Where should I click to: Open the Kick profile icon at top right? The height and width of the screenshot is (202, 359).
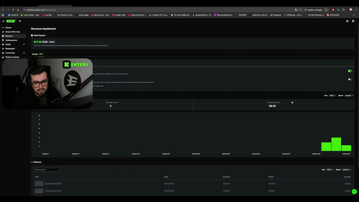click(x=353, y=21)
